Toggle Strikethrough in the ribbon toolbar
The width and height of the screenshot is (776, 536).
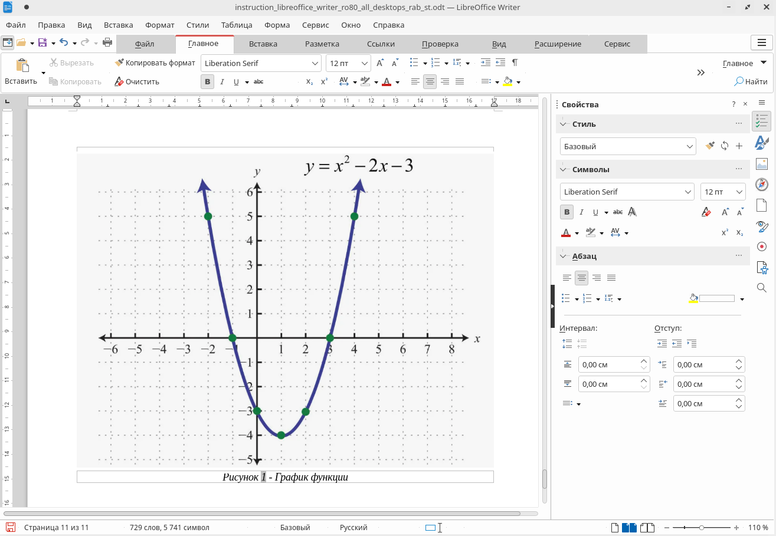point(258,82)
